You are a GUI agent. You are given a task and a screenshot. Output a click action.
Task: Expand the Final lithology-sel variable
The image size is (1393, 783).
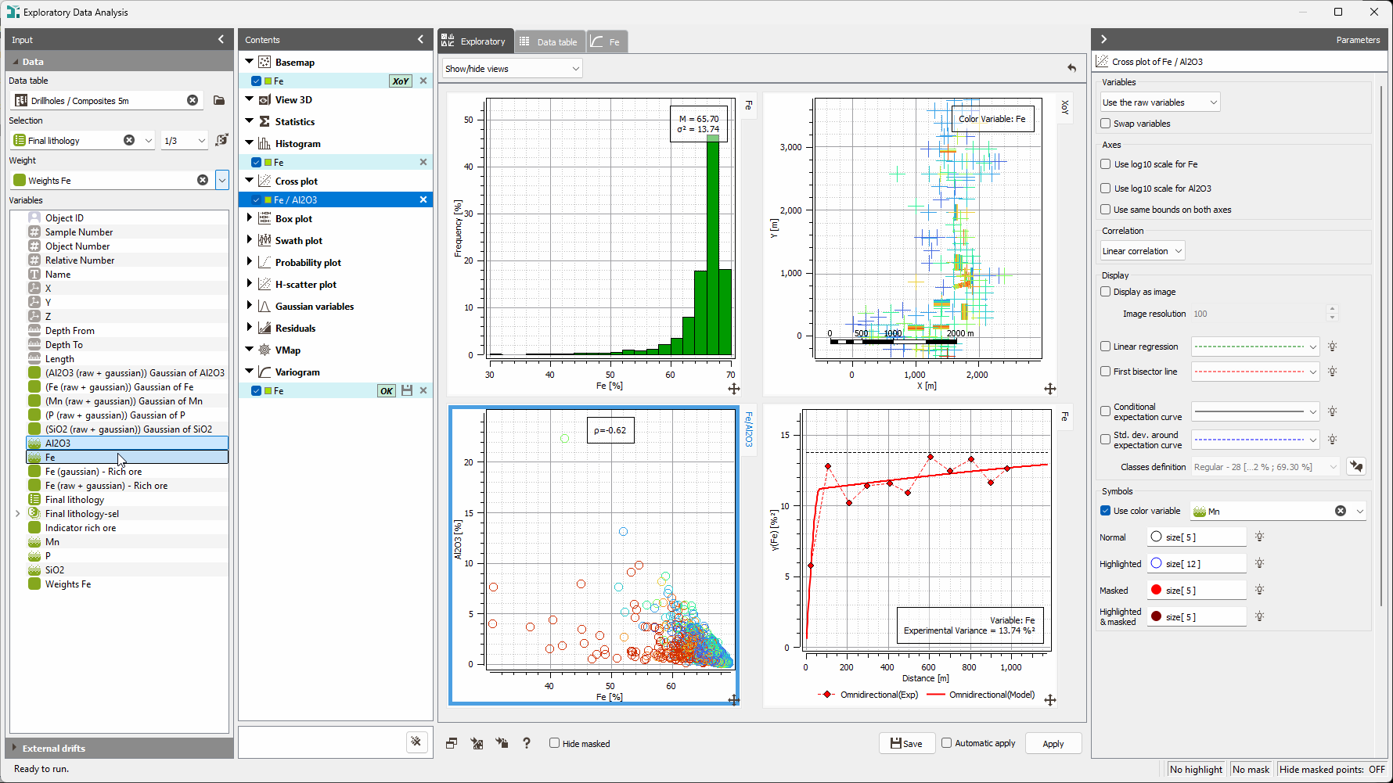point(18,514)
